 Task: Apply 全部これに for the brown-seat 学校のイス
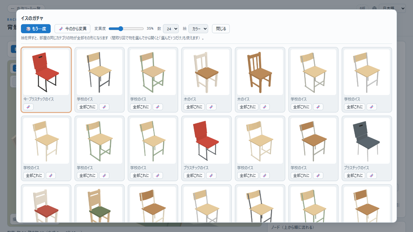[x=301, y=175]
